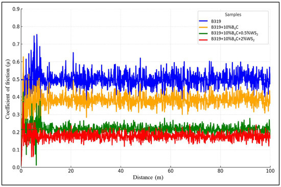Click the 0.5 y-axis tick label
281x187 pixels.
pyautogui.click(x=16, y=79)
